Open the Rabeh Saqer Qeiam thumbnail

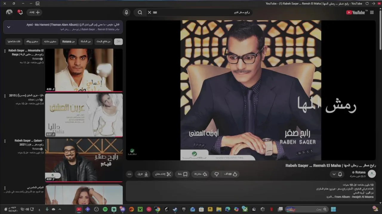click(x=84, y=160)
